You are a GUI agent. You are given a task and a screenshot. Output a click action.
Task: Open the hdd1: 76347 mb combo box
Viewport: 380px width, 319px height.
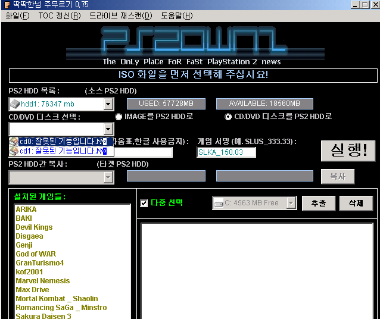click(61, 104)
